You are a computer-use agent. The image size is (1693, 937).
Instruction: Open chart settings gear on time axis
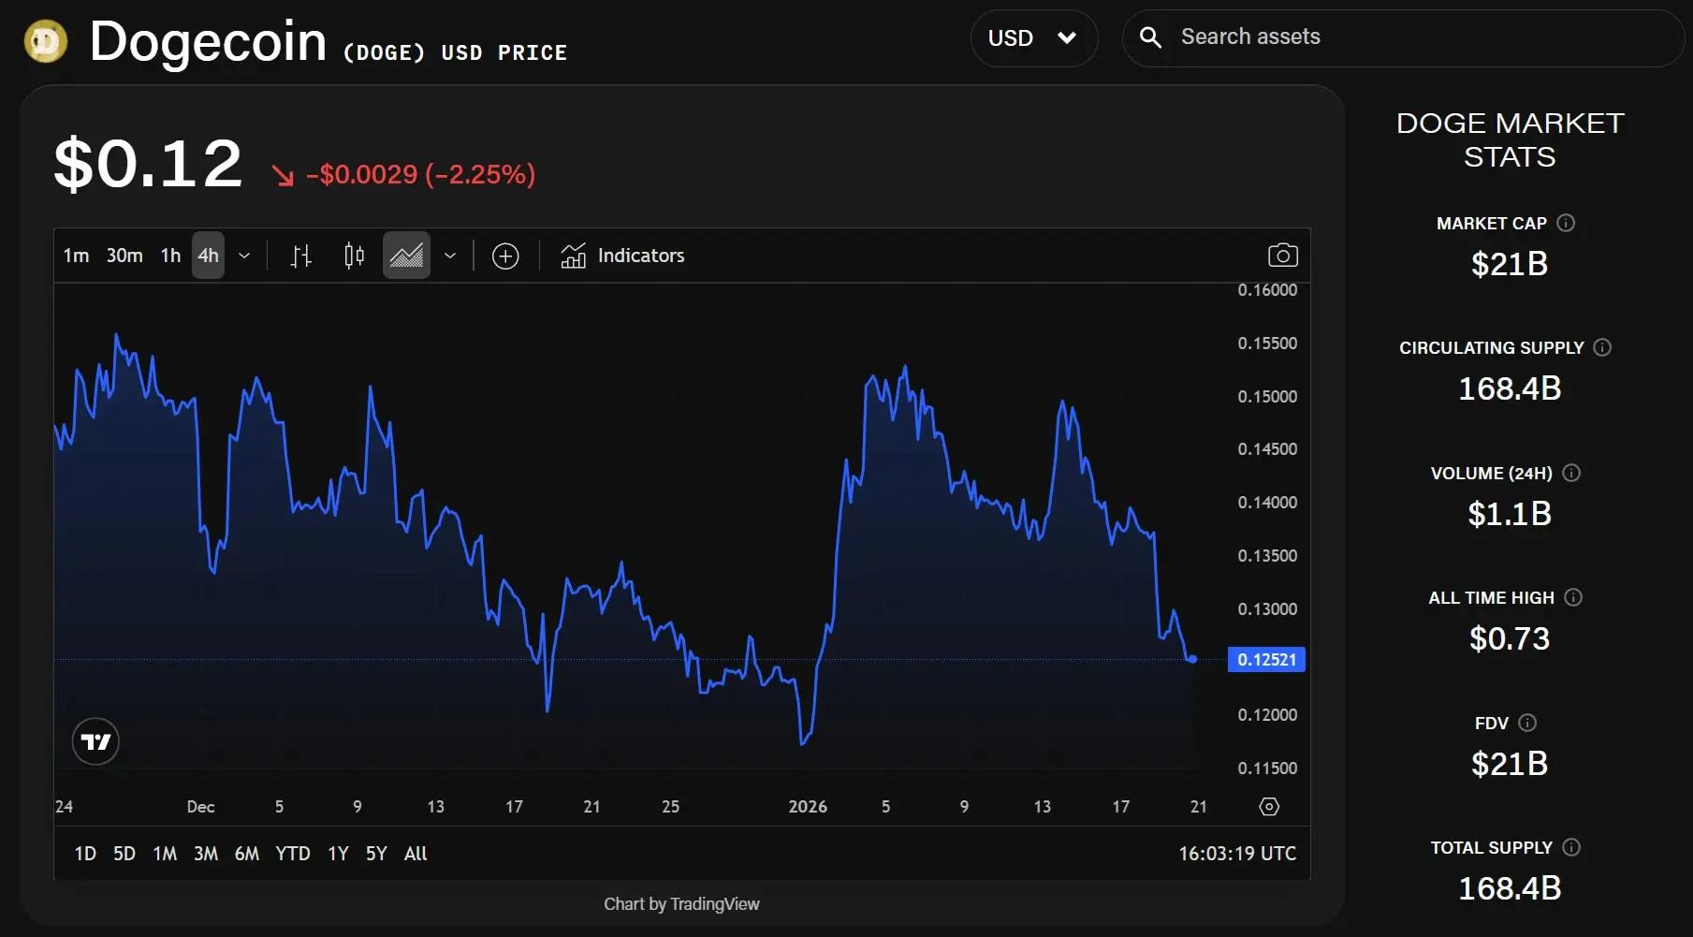click(x=1269, y=807)
